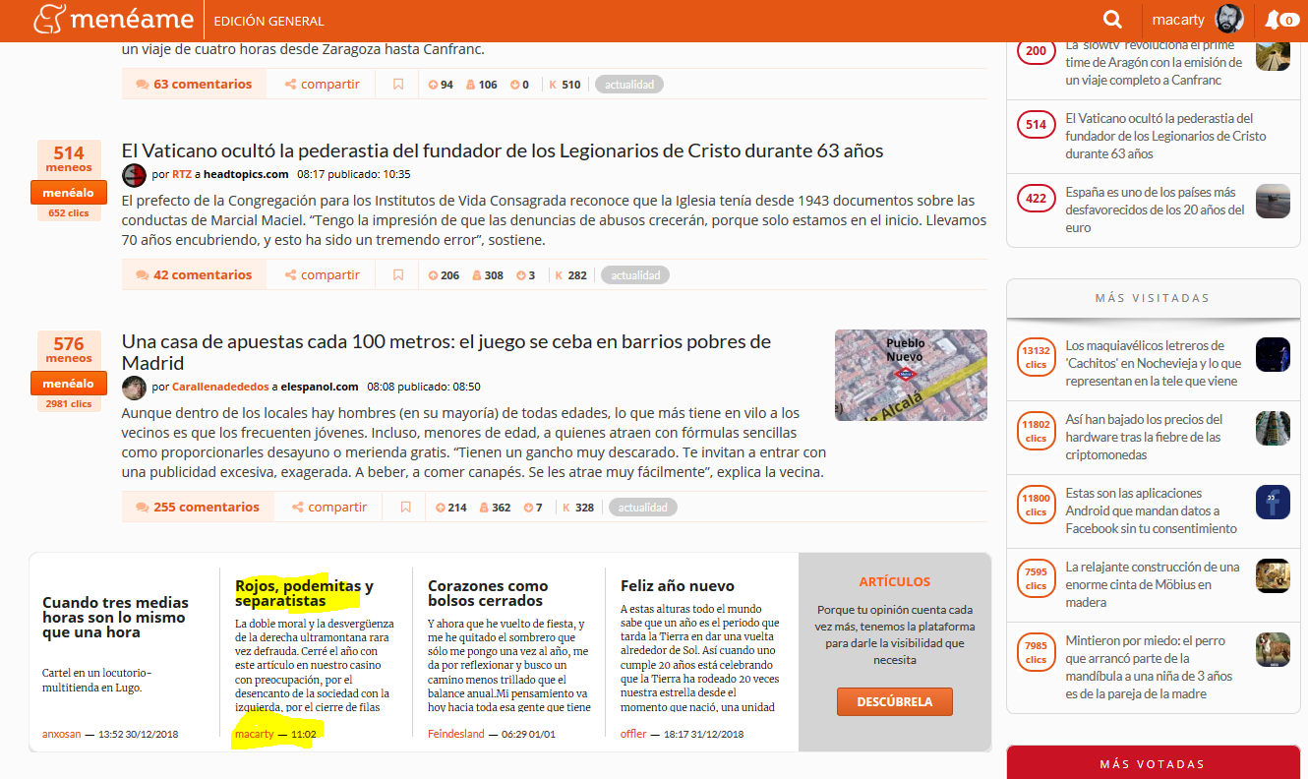
Task: Open article 'Corazones como bolsos cerrados'
Action: click(x=488, y=593)
